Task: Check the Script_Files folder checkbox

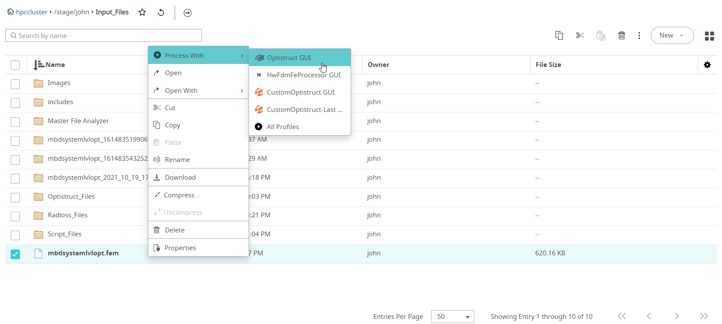Action: 15,235
